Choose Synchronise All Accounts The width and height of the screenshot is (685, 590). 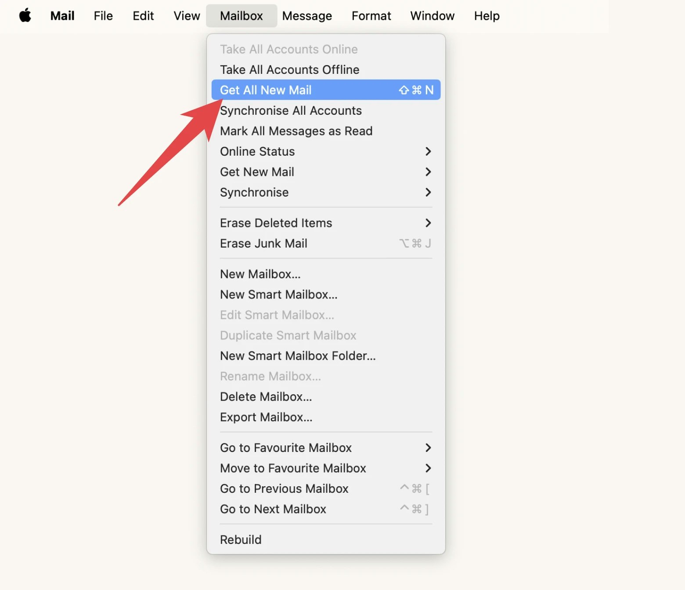[x=326, y=110]
